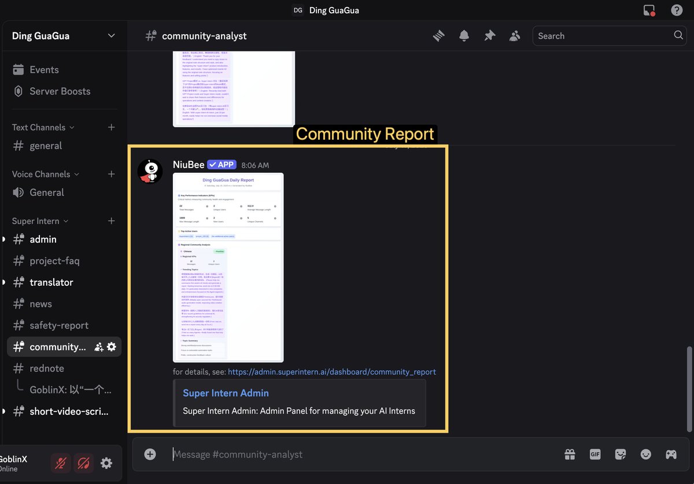Add a channel to Voice Channels
694x484 pixels.
pyautogui.click(x=112, y=174)
